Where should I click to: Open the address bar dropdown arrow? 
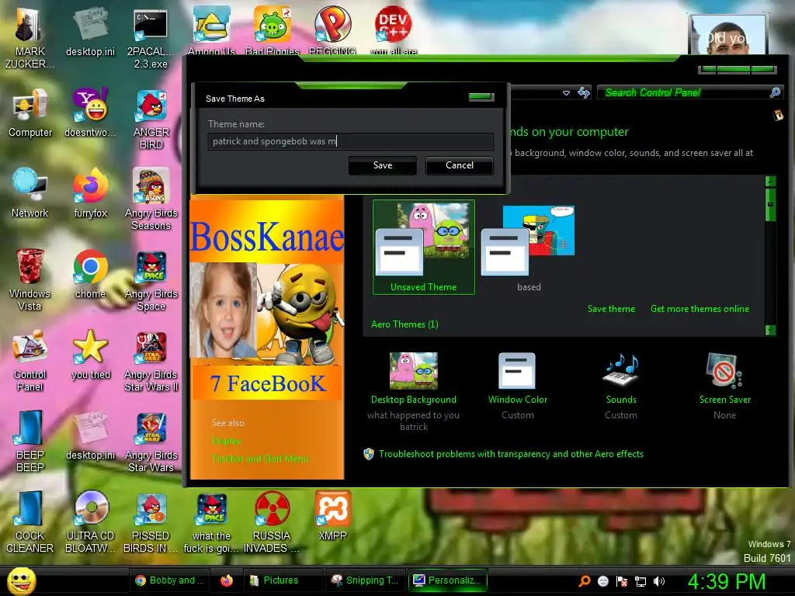click(566, 93)
